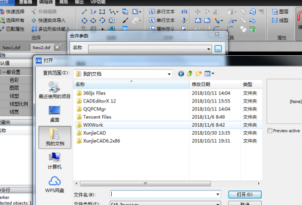
Task: Click the 文件名 input field
Action: tap(163, 194)
